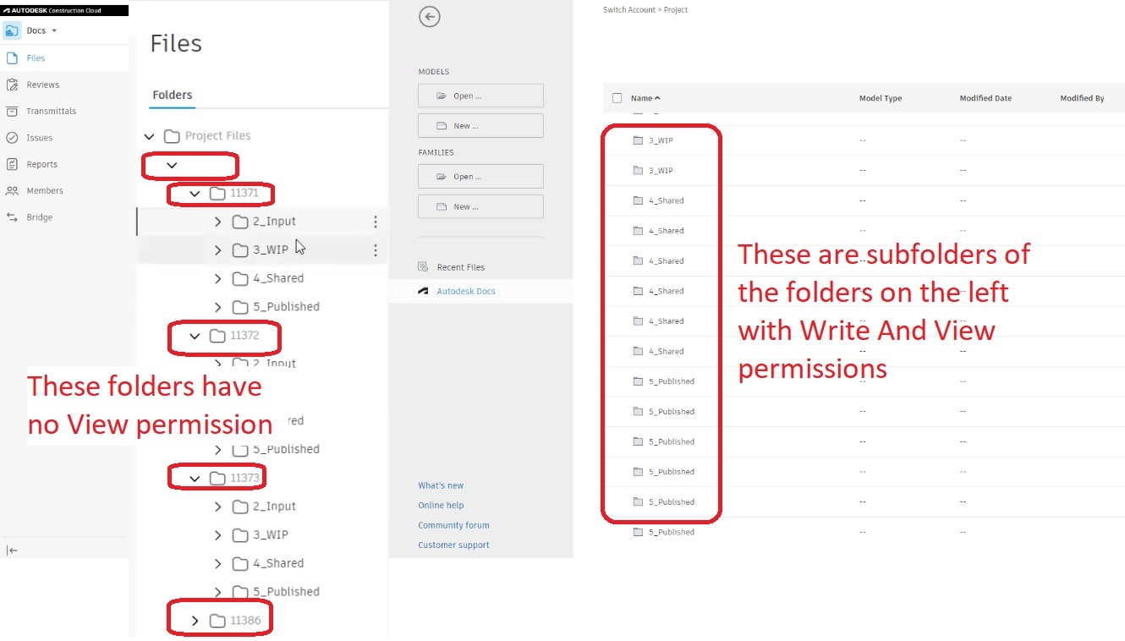This screenshot has width=1125, height=641.
Task: Click New under Models
Action: (480, 125)
